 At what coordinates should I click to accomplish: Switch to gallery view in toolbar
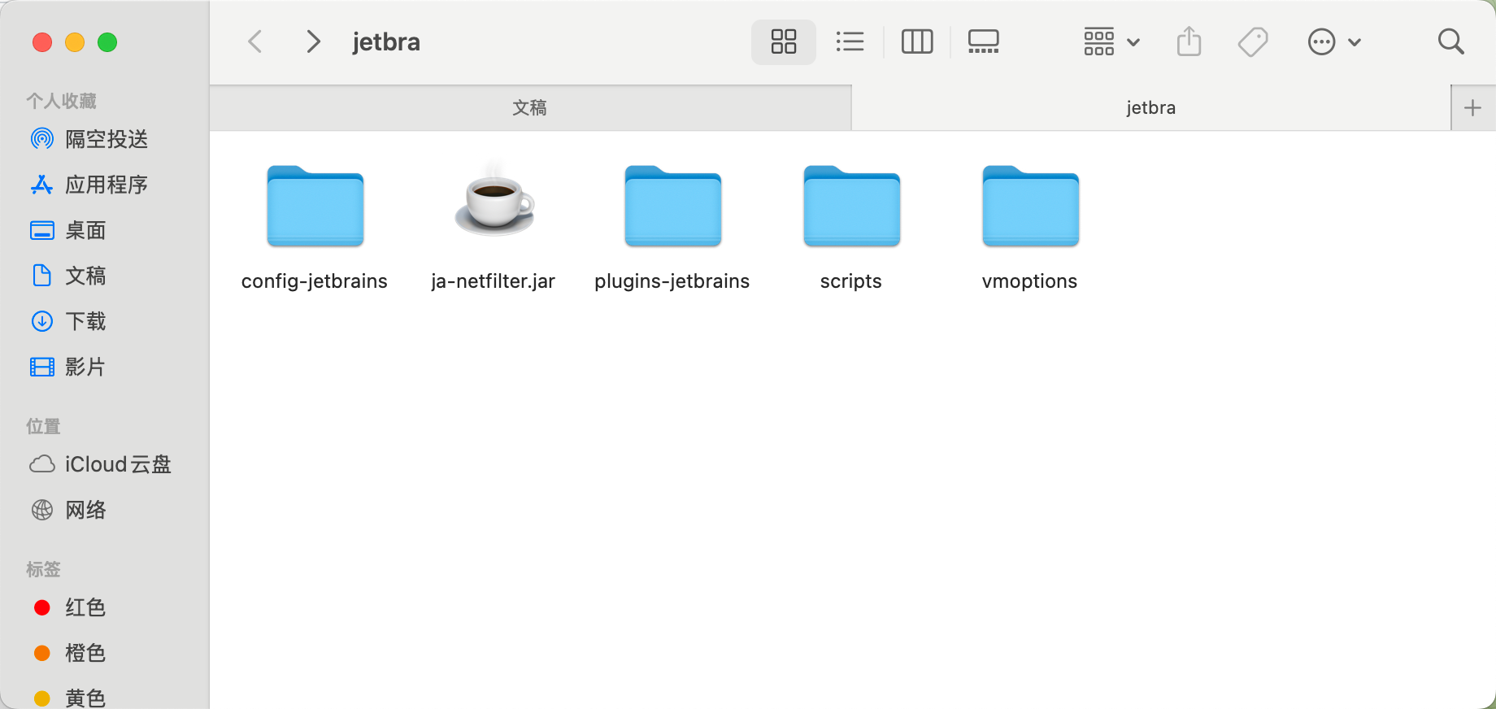[x=983, y=41]
